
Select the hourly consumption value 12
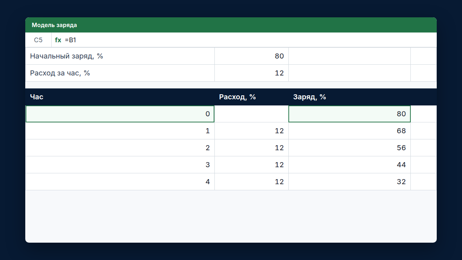coord(252,73)
